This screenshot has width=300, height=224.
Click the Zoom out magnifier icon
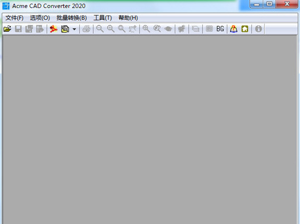pos(99,29)
